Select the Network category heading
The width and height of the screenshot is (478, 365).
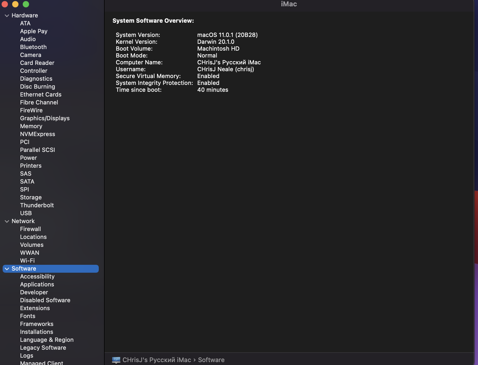point(23,221)
